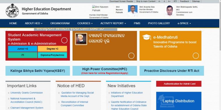Click the New Initiatives heading
The width and height of the screenshot is (221, 110).
tap(121, 86)
